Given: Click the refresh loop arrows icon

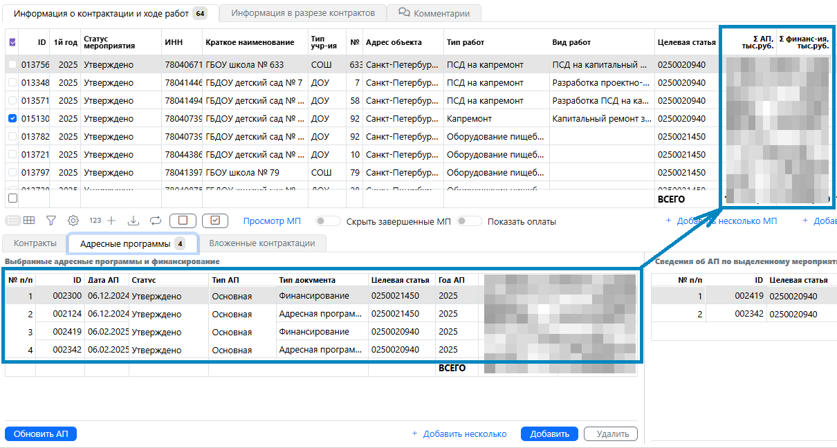Looking at the screenshot, I should click(x=155, y=221).
